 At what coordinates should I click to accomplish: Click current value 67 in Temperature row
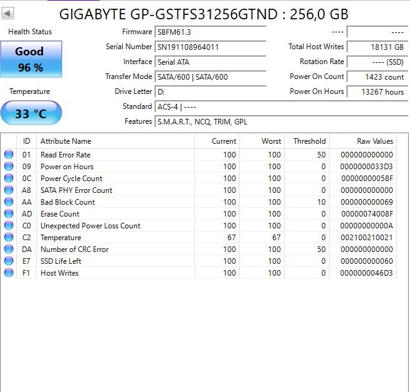pos(232,238)
